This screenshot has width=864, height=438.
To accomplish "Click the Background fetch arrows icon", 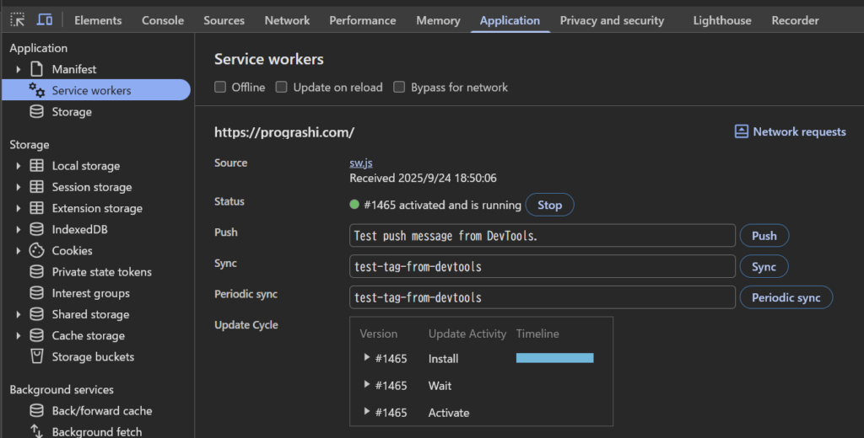I will (36, 431).
